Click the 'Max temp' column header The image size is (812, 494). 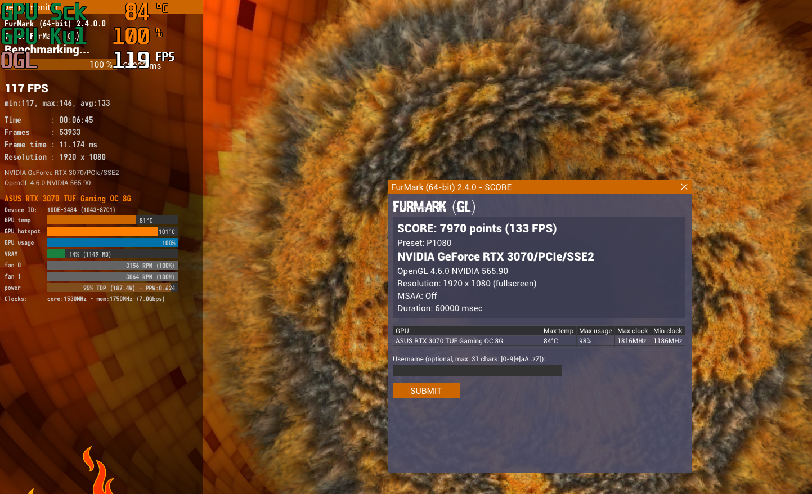tap(558, 331)
